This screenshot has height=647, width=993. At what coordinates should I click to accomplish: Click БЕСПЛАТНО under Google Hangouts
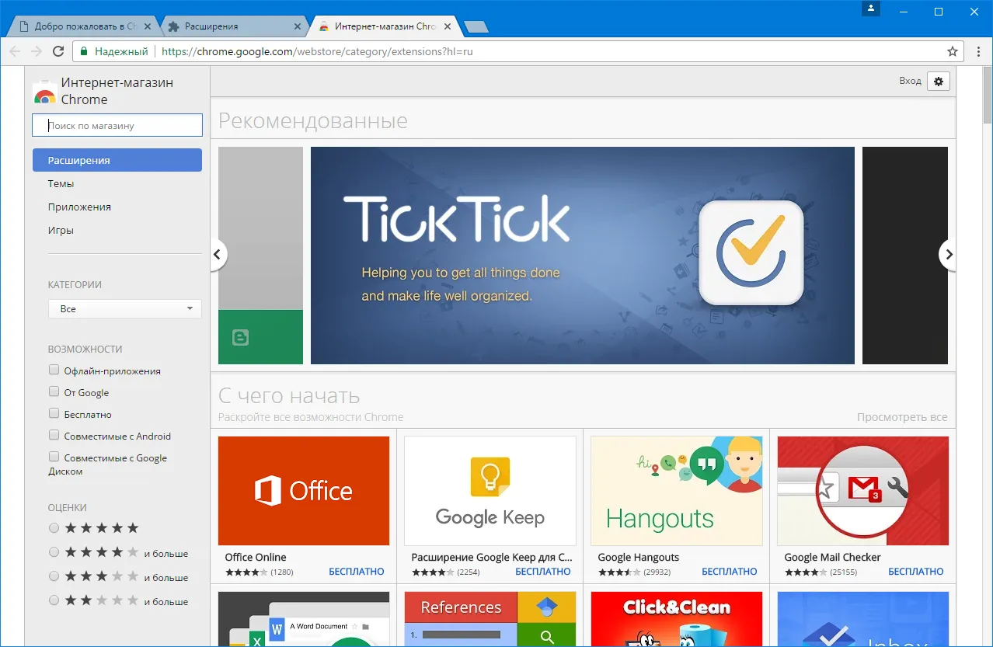[x=730, y=572]
